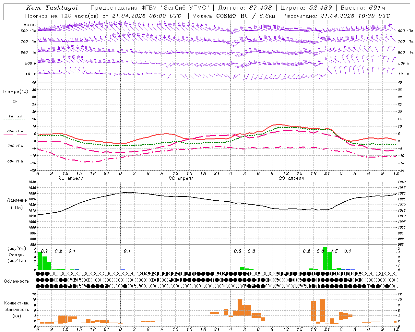The width and height of the screenshot is (415, 332).
Task: Click the tallest green precipitation bar
Action: click(325, 258)
